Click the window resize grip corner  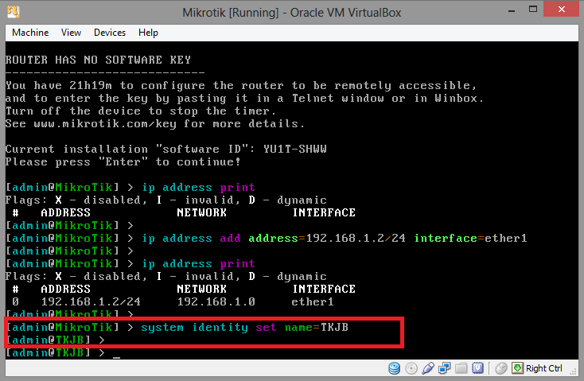574,371
